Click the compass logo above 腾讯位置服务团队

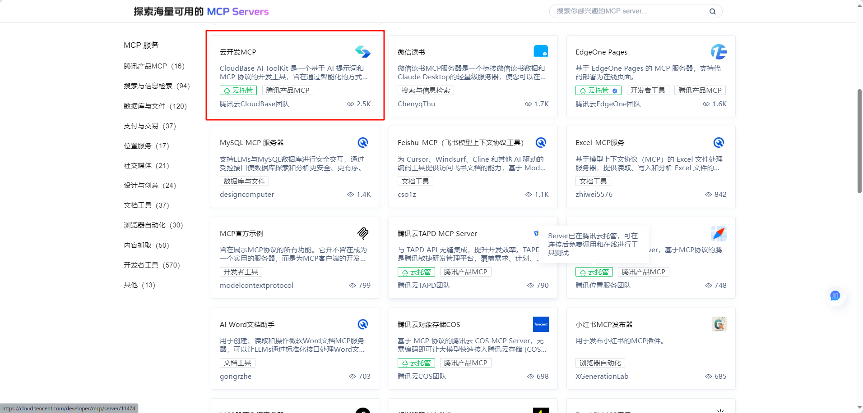point(719,233)
